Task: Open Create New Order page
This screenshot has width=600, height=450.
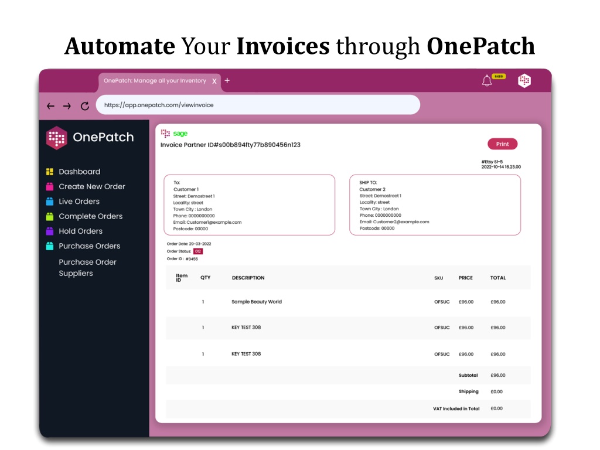Action: (x=92, y=187)
